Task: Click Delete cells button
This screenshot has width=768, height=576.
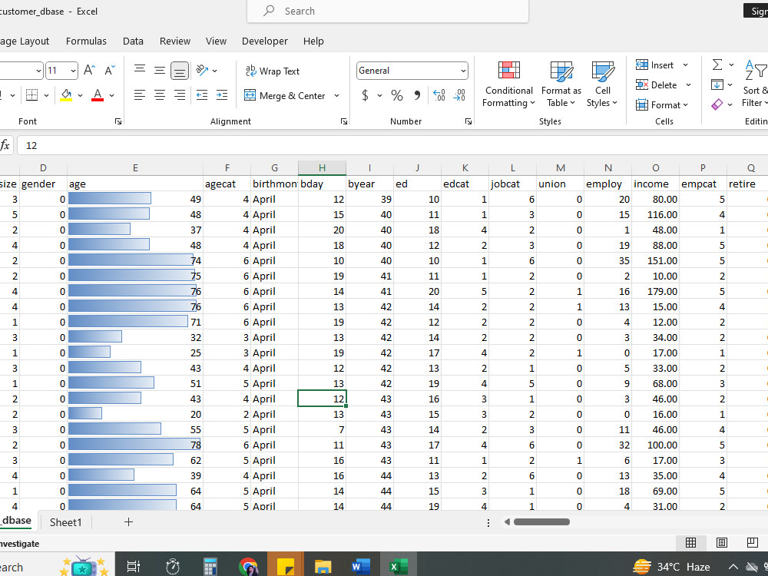Action: pos(657,85)
